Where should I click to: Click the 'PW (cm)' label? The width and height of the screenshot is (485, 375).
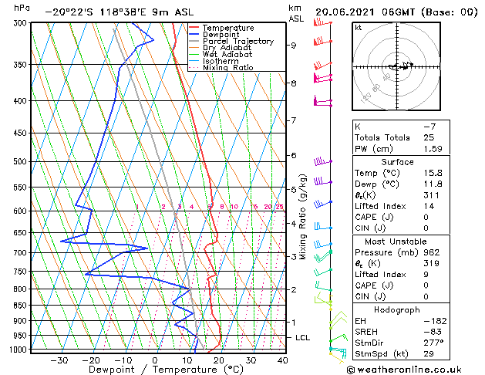pos(374,149)
